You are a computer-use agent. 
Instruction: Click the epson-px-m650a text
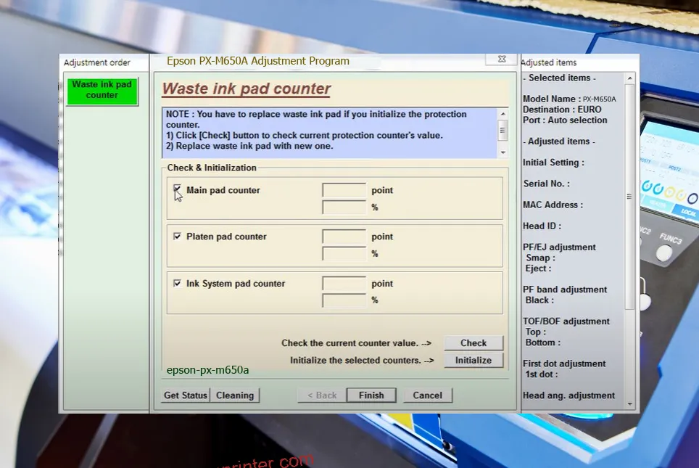tap(207, 370)
